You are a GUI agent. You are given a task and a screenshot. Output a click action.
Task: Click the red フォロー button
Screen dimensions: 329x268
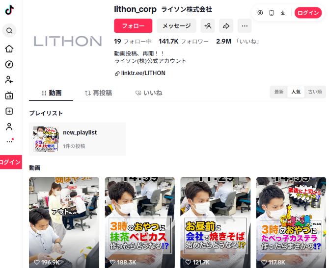(x=133, y=26)
